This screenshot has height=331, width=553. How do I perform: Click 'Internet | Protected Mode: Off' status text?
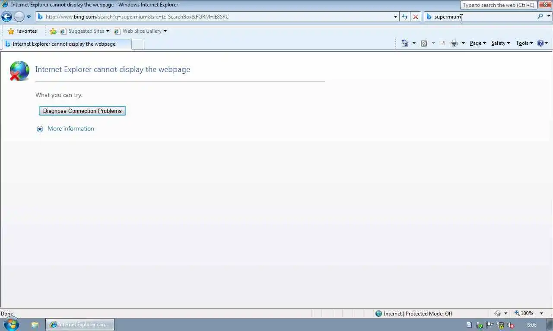point(418,314)
